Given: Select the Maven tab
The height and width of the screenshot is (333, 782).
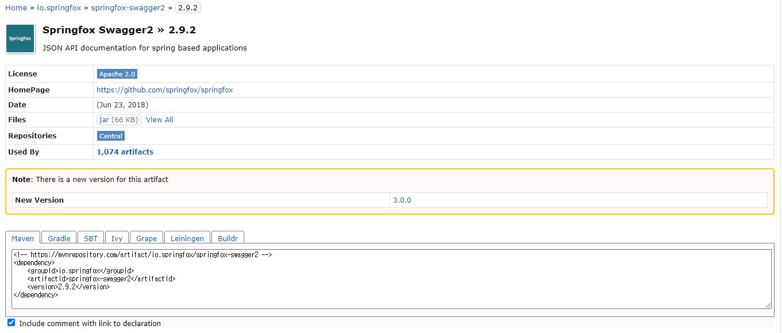Looking at the screenshot, I should point(23,238).
